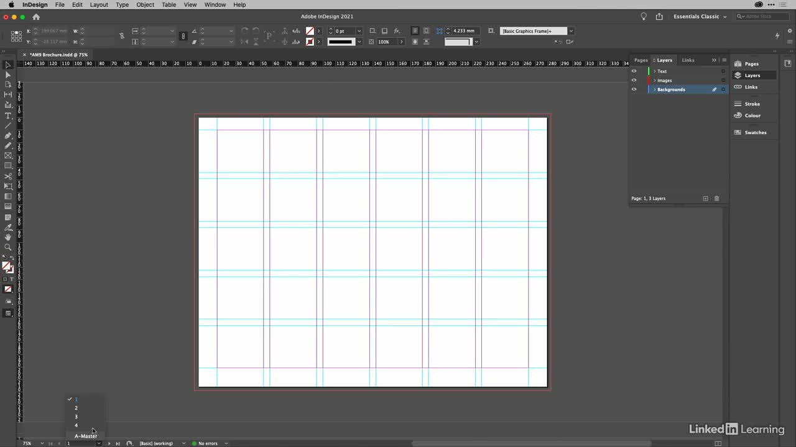
Task: Open the Layout menu
Action: [99, 4]
